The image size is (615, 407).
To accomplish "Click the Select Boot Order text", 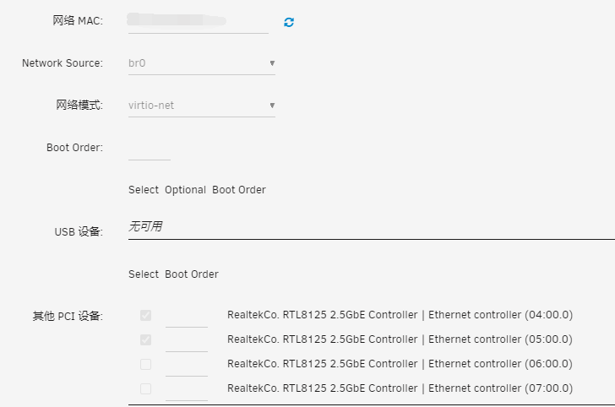I will click(x=173, y=274).
